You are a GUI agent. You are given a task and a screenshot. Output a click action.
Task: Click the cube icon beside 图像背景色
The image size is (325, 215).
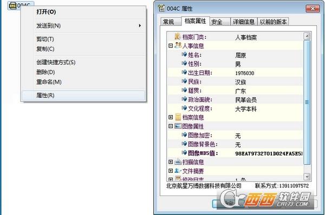tap(184, 144)
